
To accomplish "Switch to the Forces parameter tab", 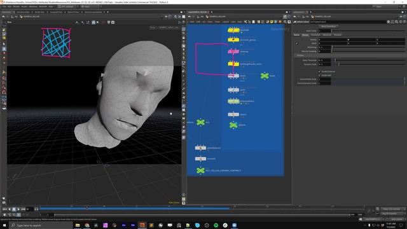I will (305, 35).
